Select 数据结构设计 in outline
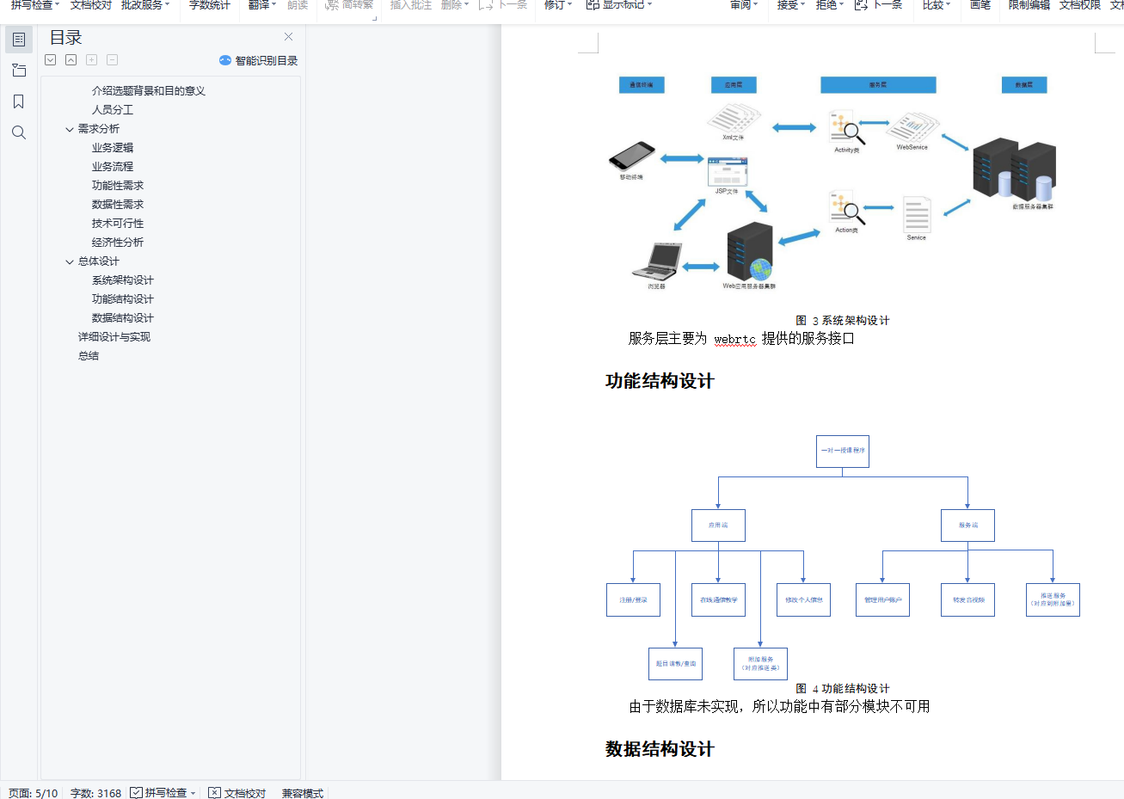 pos(123,317)
